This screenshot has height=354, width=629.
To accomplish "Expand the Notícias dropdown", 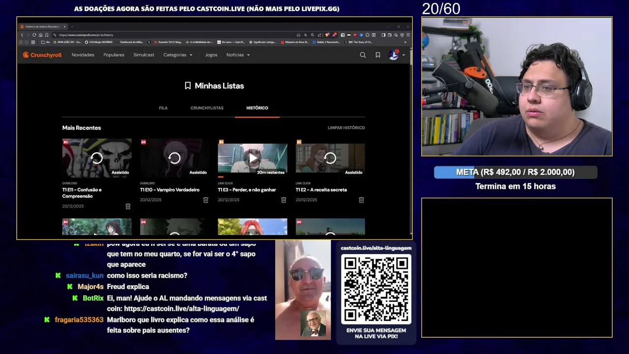I will coord(238,55).
